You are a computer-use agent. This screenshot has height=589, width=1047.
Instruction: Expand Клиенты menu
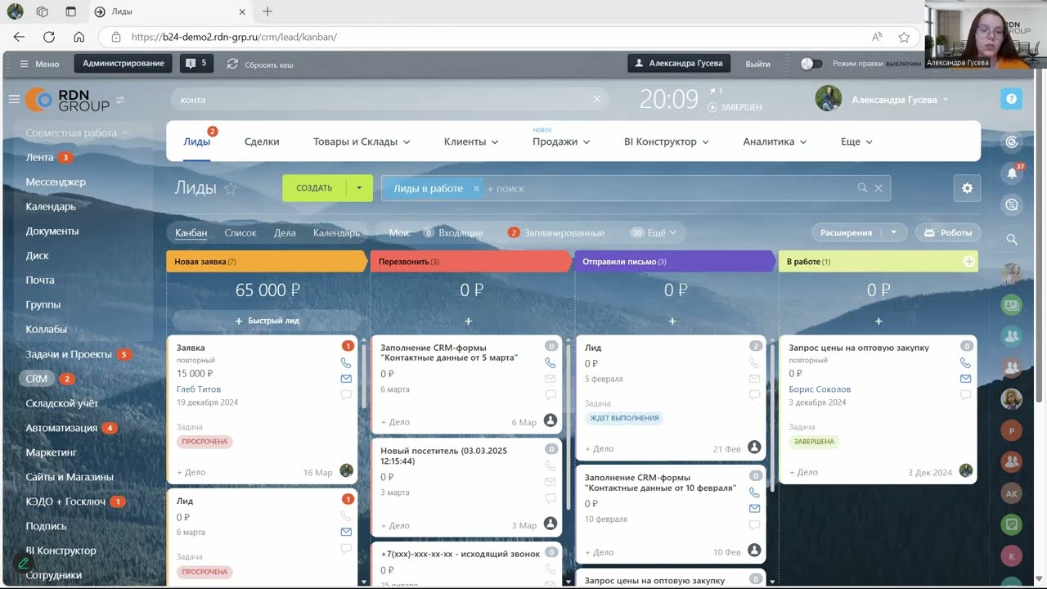coord(471,142)
